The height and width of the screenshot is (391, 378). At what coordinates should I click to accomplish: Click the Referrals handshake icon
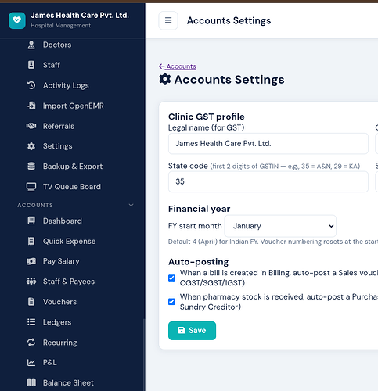[31, 126]
